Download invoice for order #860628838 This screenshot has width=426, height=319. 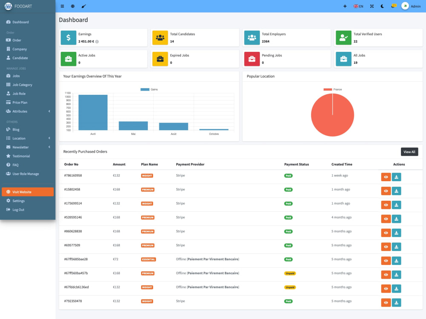point(396,233)
